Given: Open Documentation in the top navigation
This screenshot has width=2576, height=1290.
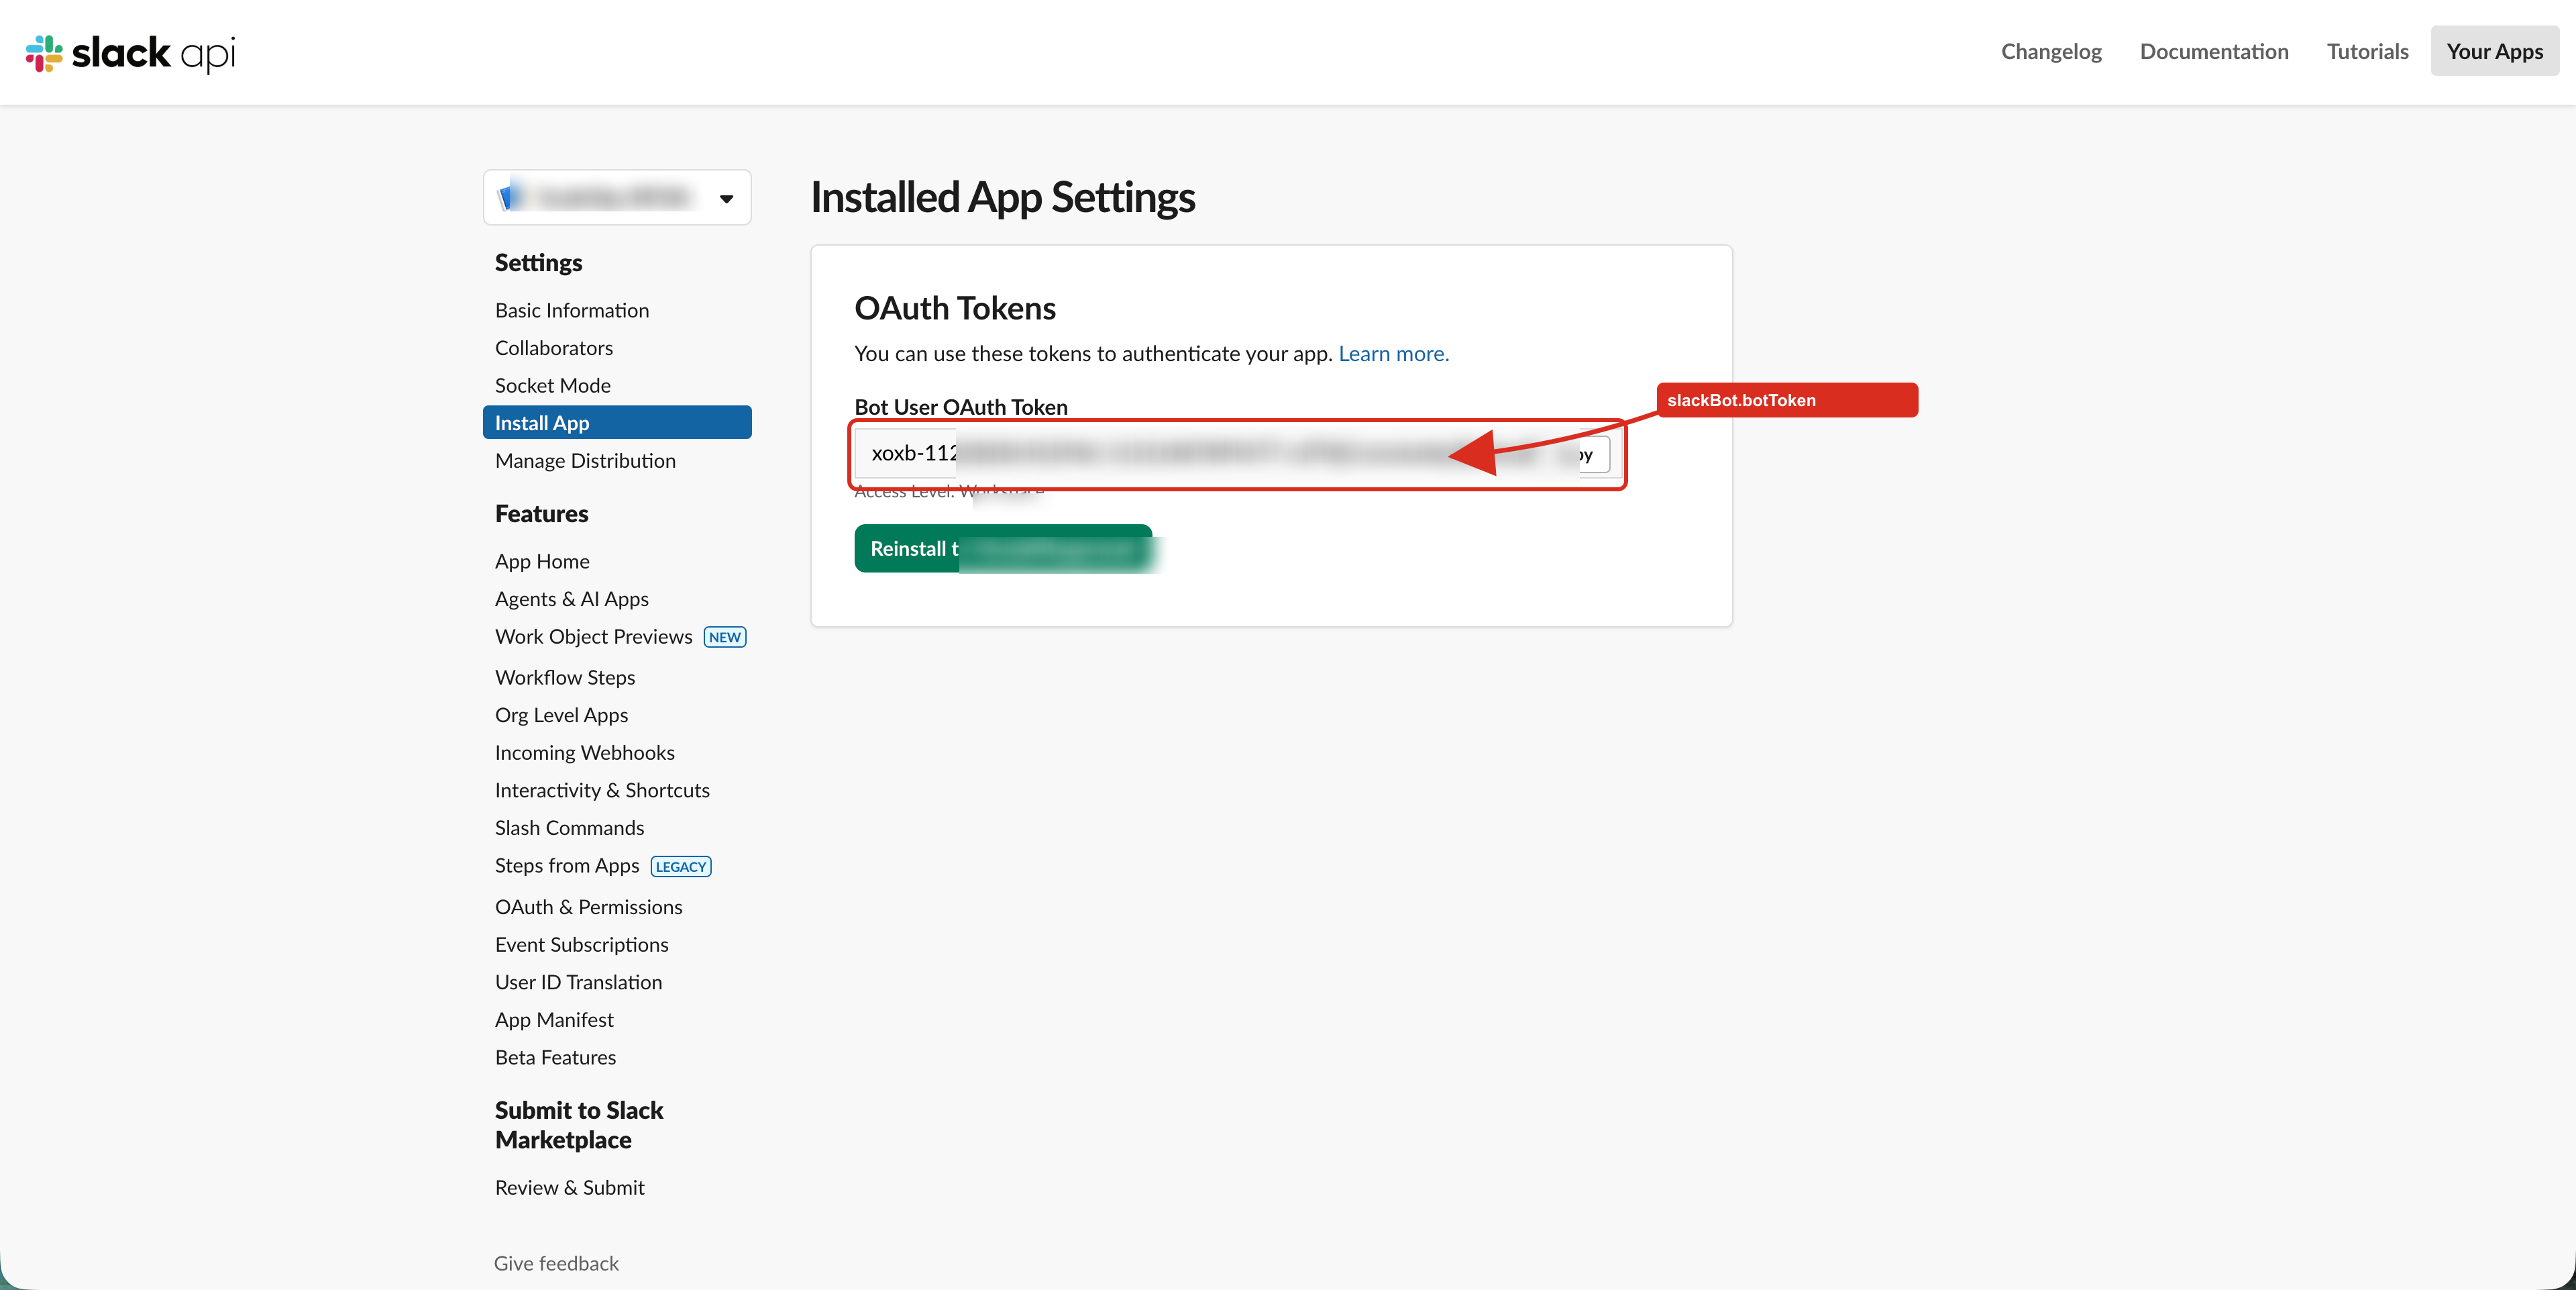Looking at the screenshot, I should 2214,51.
